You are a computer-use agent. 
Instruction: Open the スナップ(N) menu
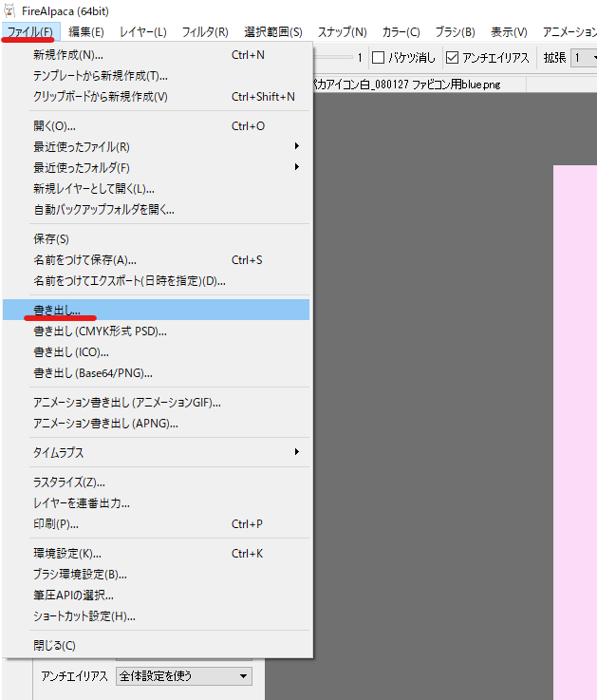tap(343, 32)
